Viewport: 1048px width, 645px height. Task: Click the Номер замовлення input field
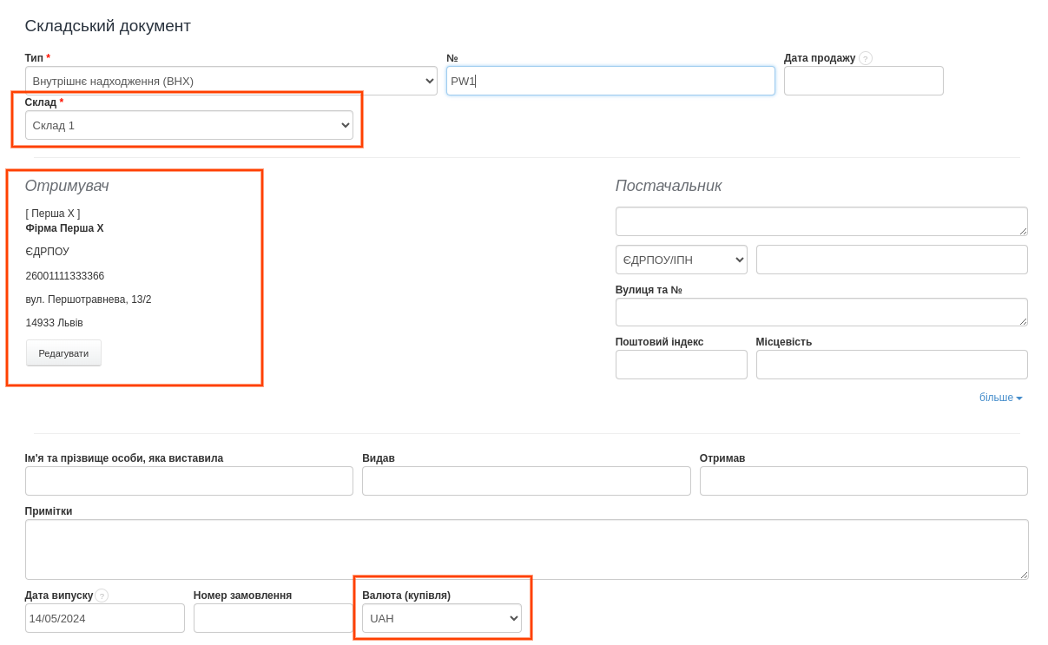(273, 618)
